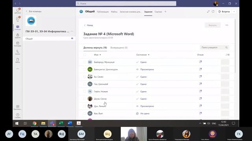This screenshot has width=252, height=141.
Task: Reload the tab with refresh icon
Action: pyautogui.click(x=213, y=11)
